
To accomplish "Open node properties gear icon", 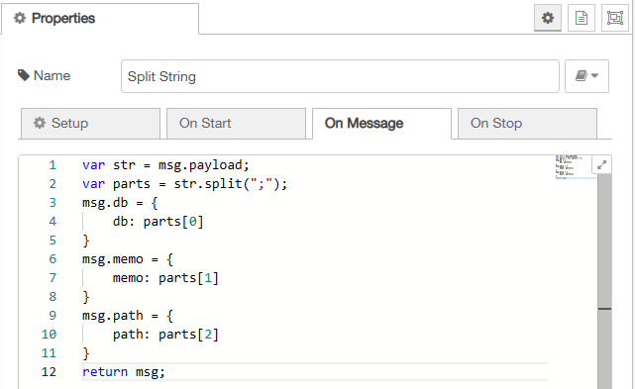I will pyautogui.click(x=548, y=18).
